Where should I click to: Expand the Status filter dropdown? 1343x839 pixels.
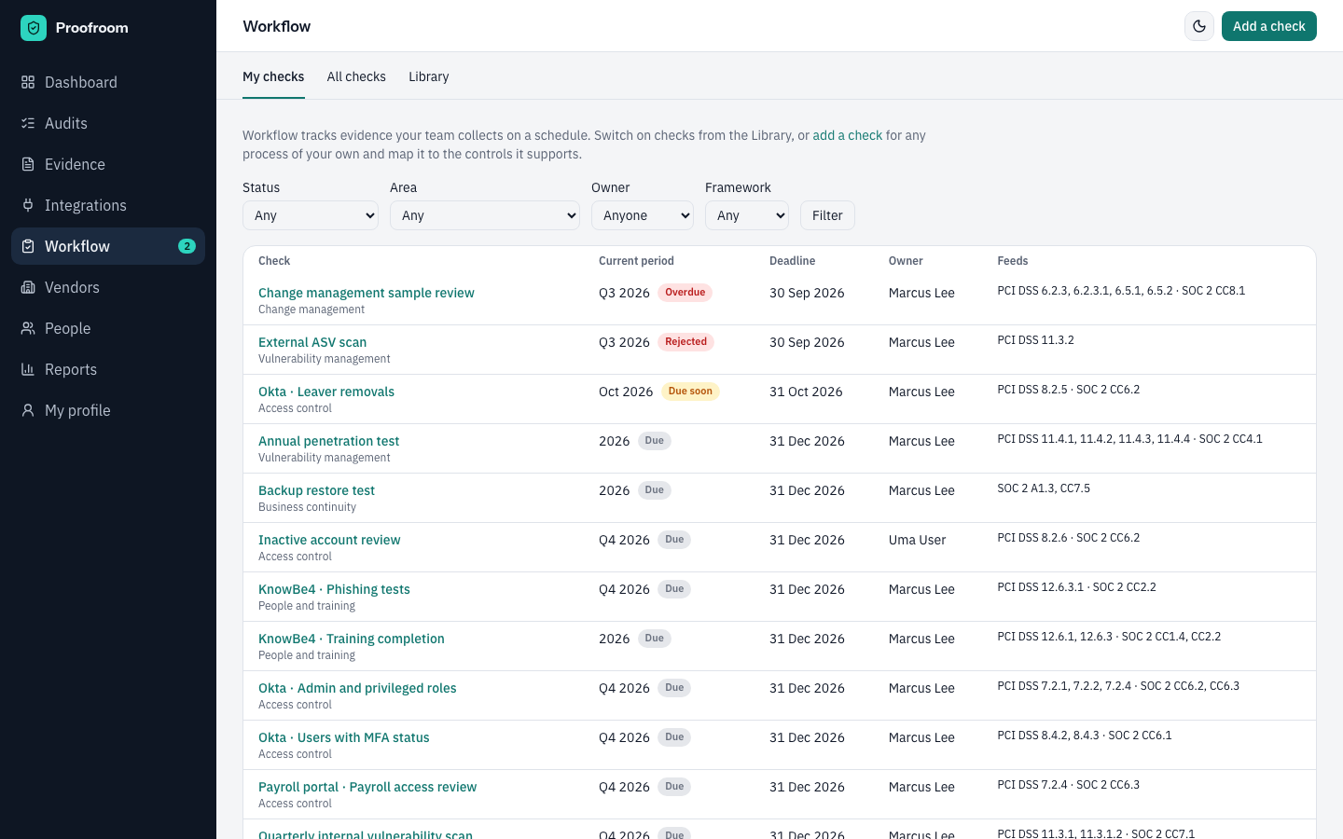[x=311, y=215]
